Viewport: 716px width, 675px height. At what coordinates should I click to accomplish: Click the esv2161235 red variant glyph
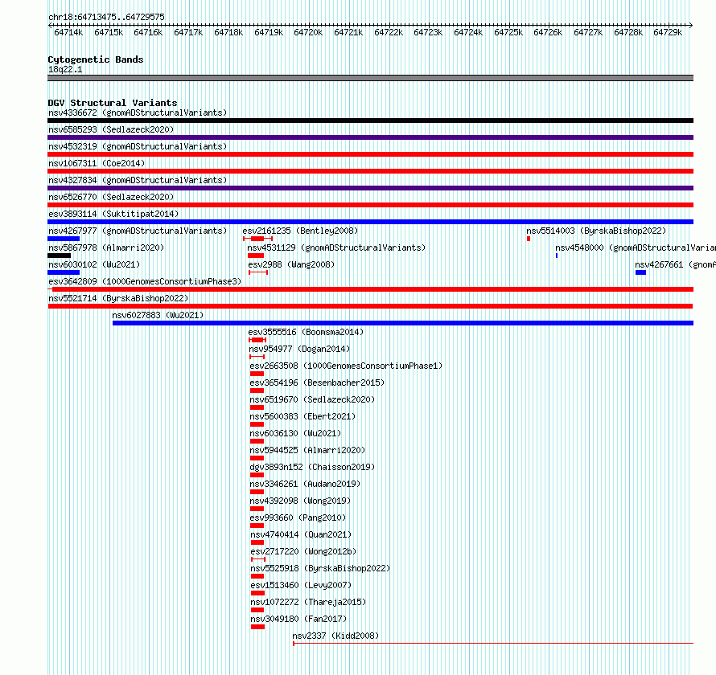point(258,239)
